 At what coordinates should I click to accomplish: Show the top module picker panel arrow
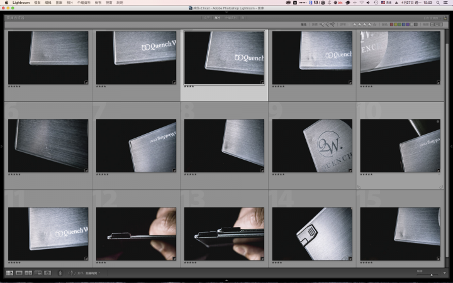(226, 13)
